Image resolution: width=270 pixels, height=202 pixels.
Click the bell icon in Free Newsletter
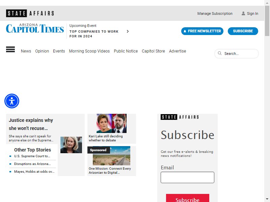[x=185, y=31]
